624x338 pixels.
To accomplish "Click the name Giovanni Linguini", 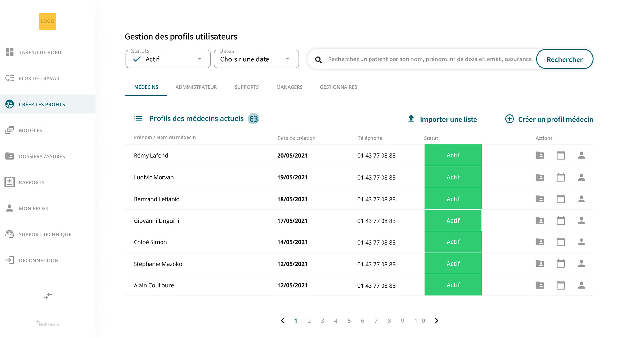I will [x=157, y=221].
